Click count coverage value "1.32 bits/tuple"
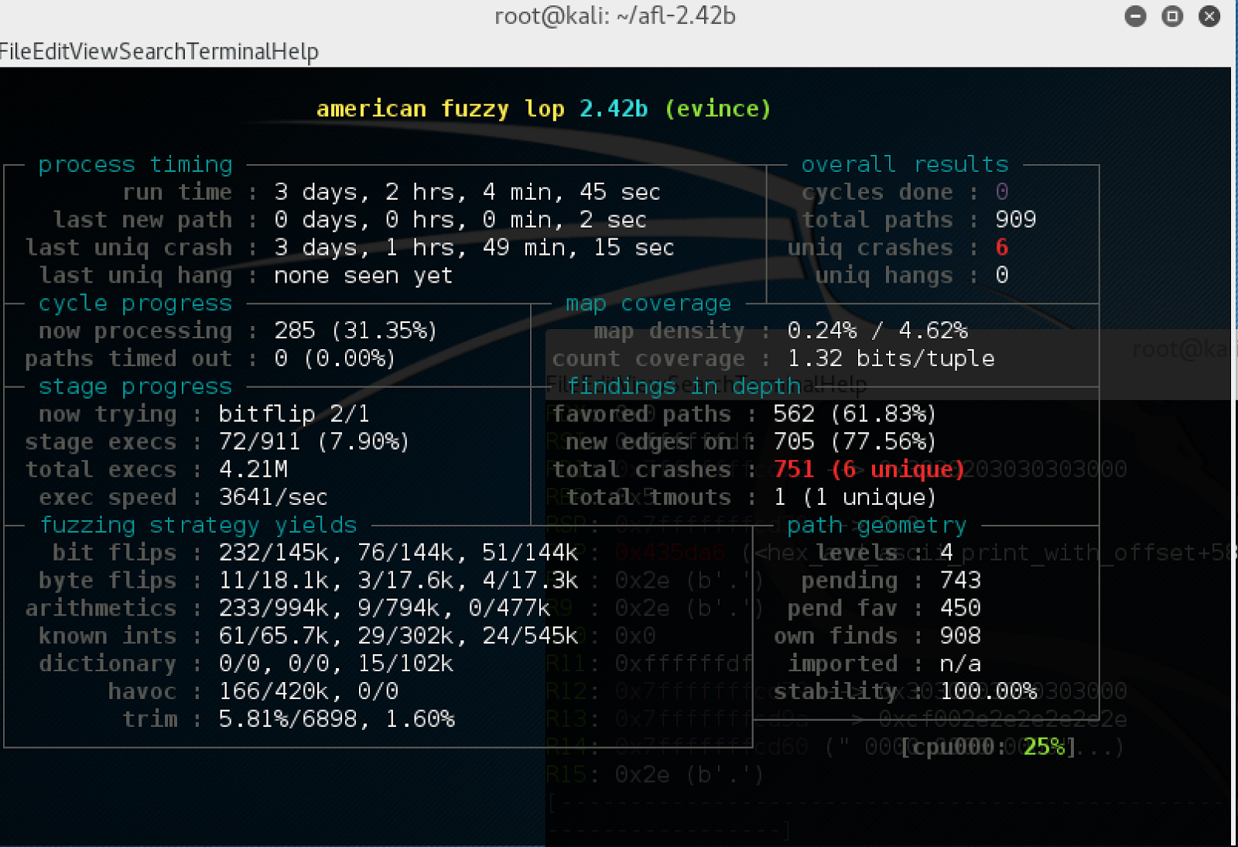The image size is (1238, 847). pyautogui.click(x=891, y=358)
